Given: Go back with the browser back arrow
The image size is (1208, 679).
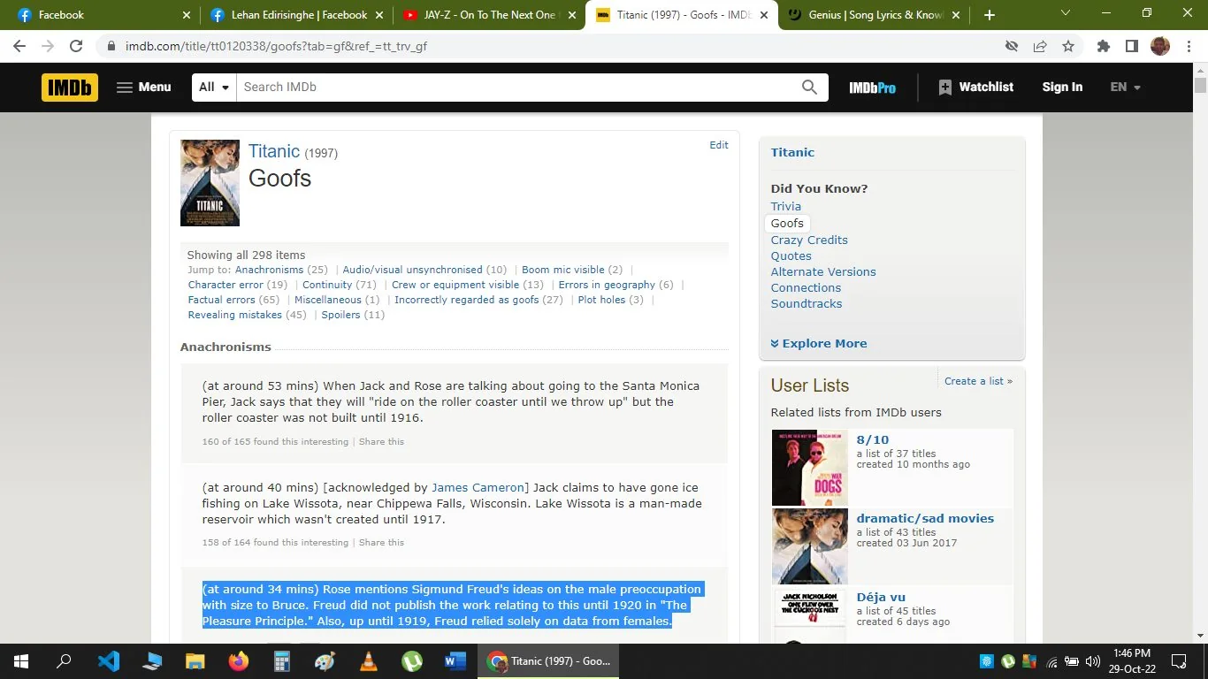Looking at the screenshot, I should tap(19, 46).
